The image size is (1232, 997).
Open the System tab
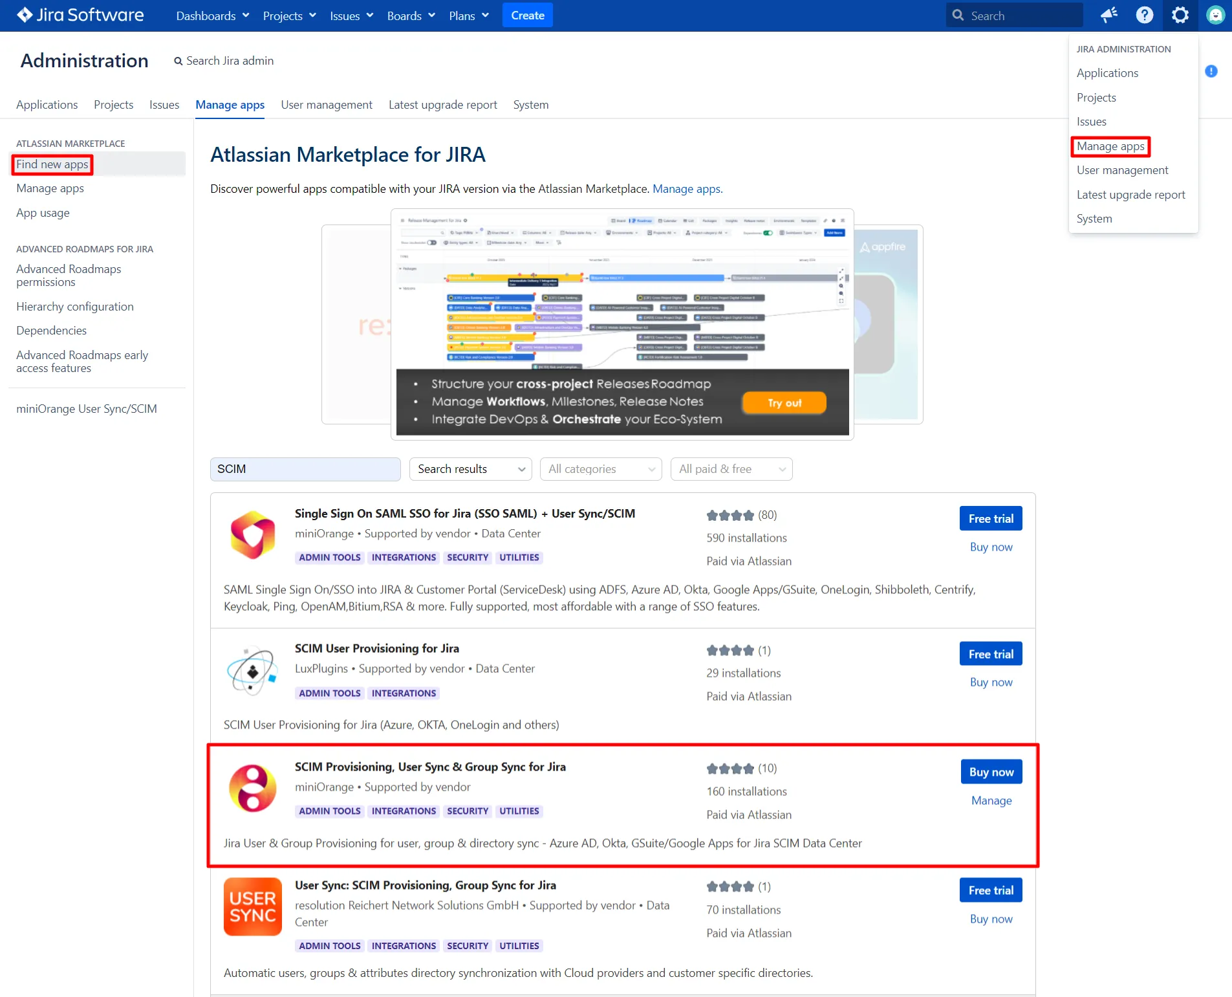click(x=531, y=105)
